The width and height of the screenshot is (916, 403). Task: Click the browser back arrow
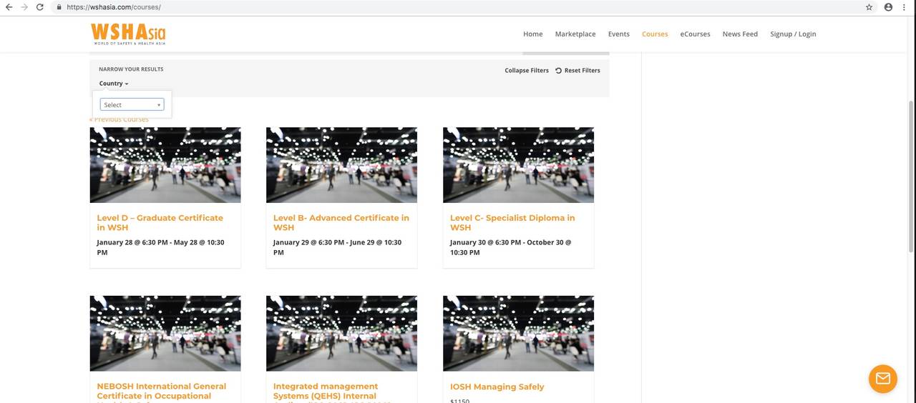9,7
